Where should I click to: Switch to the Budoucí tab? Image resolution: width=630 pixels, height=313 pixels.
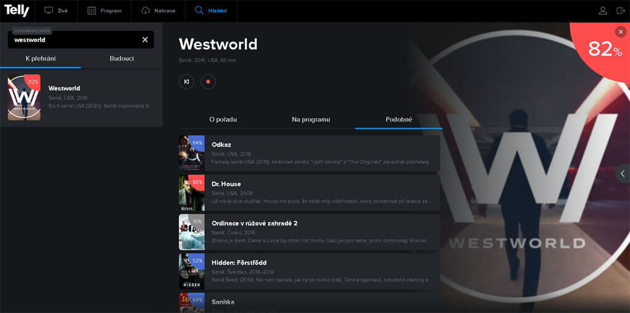[122, 59]
